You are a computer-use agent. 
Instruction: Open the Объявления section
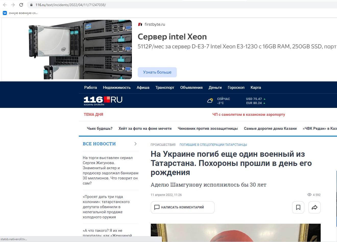191,88
